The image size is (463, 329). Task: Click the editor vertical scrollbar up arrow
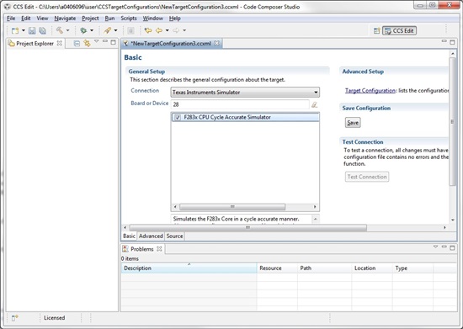(x=453, y=53)
